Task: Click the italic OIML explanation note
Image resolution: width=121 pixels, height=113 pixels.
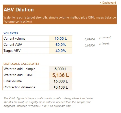Action: pos(49,102)
